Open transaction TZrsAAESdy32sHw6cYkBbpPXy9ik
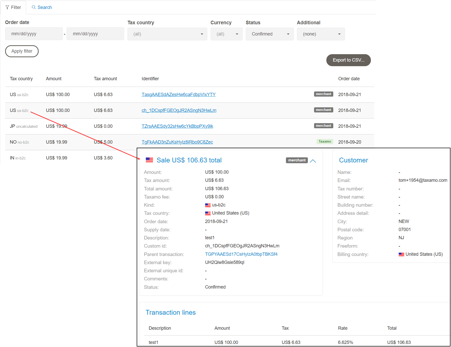This screenshot has height=347, width=451. 177,126
